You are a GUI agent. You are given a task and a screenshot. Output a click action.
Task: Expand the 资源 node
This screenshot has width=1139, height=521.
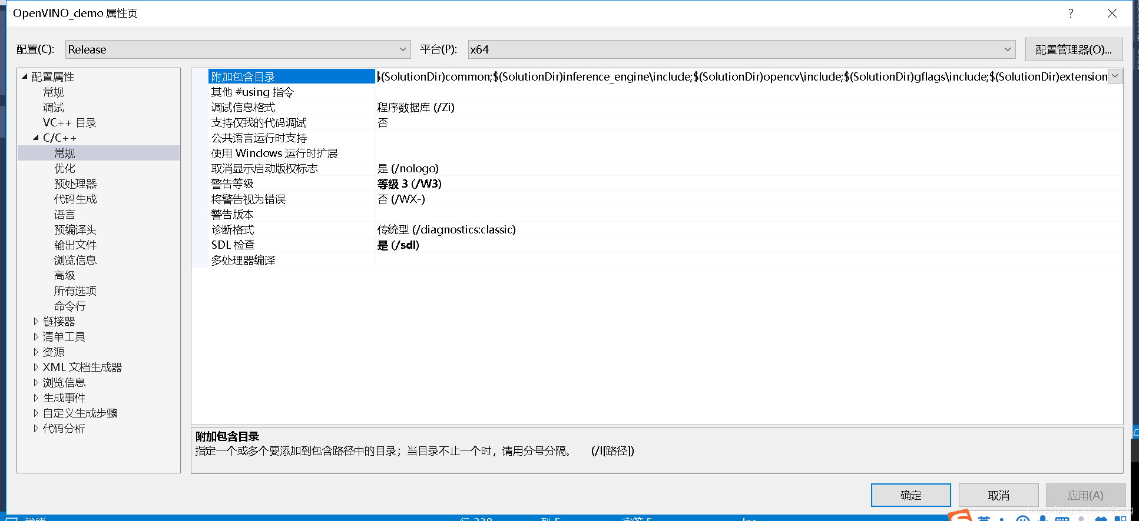click(x=36, y=352)
